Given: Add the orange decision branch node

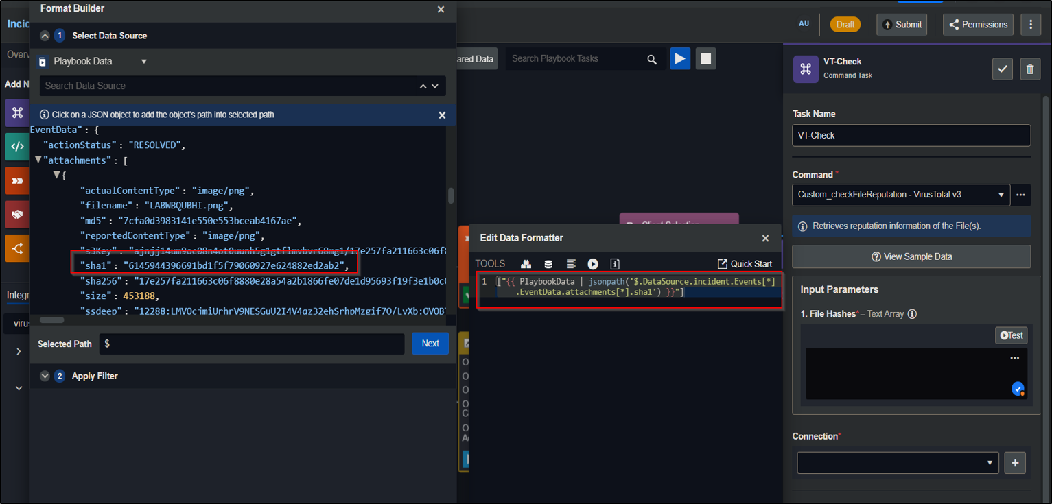Looking at the screenshot, I should 17,249.
